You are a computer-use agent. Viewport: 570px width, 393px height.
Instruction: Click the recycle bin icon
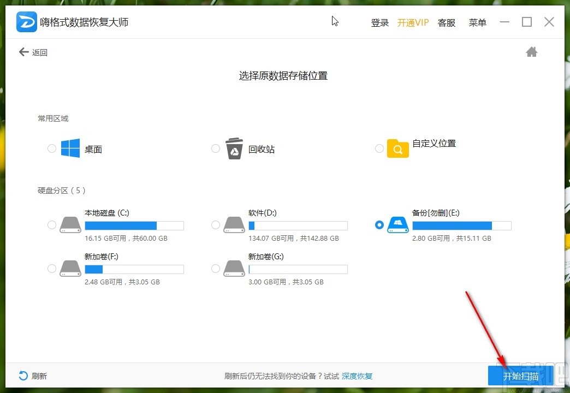click(x=234, y=148)
